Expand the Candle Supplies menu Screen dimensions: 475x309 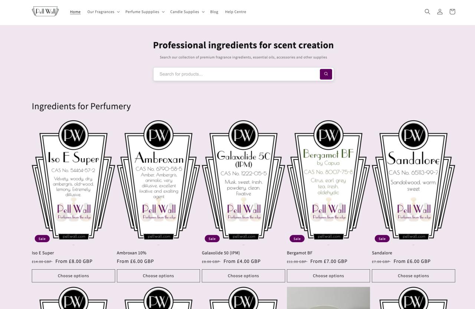click(187, 12)
